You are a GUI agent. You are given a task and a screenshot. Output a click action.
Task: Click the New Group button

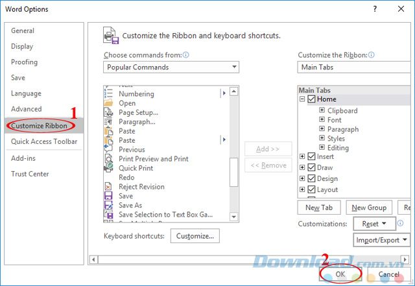(x=369, y=208)
